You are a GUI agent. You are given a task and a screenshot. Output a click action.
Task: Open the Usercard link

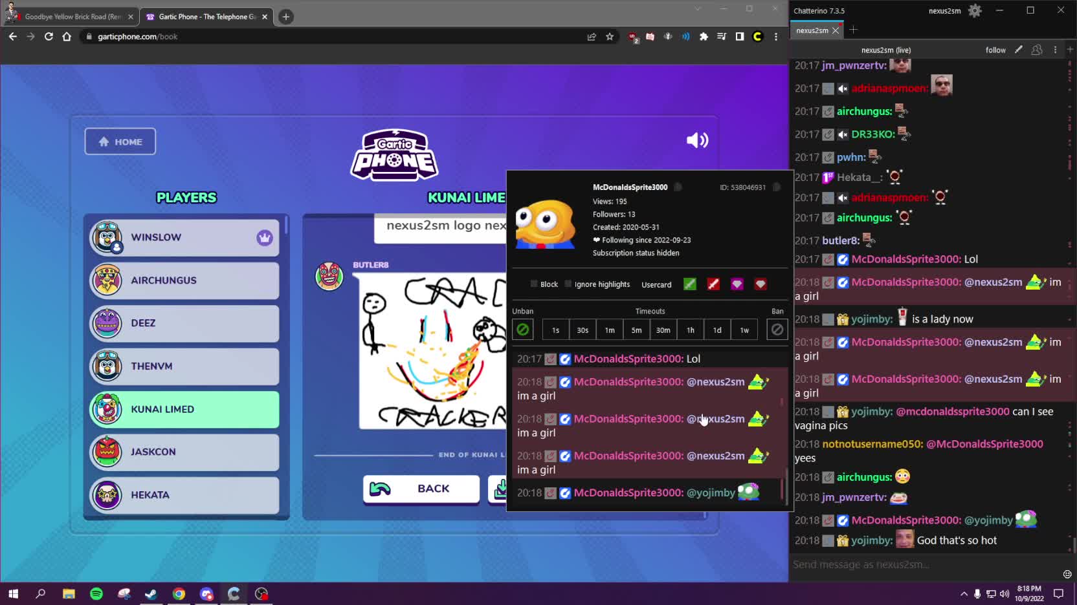tap(656, 284)
